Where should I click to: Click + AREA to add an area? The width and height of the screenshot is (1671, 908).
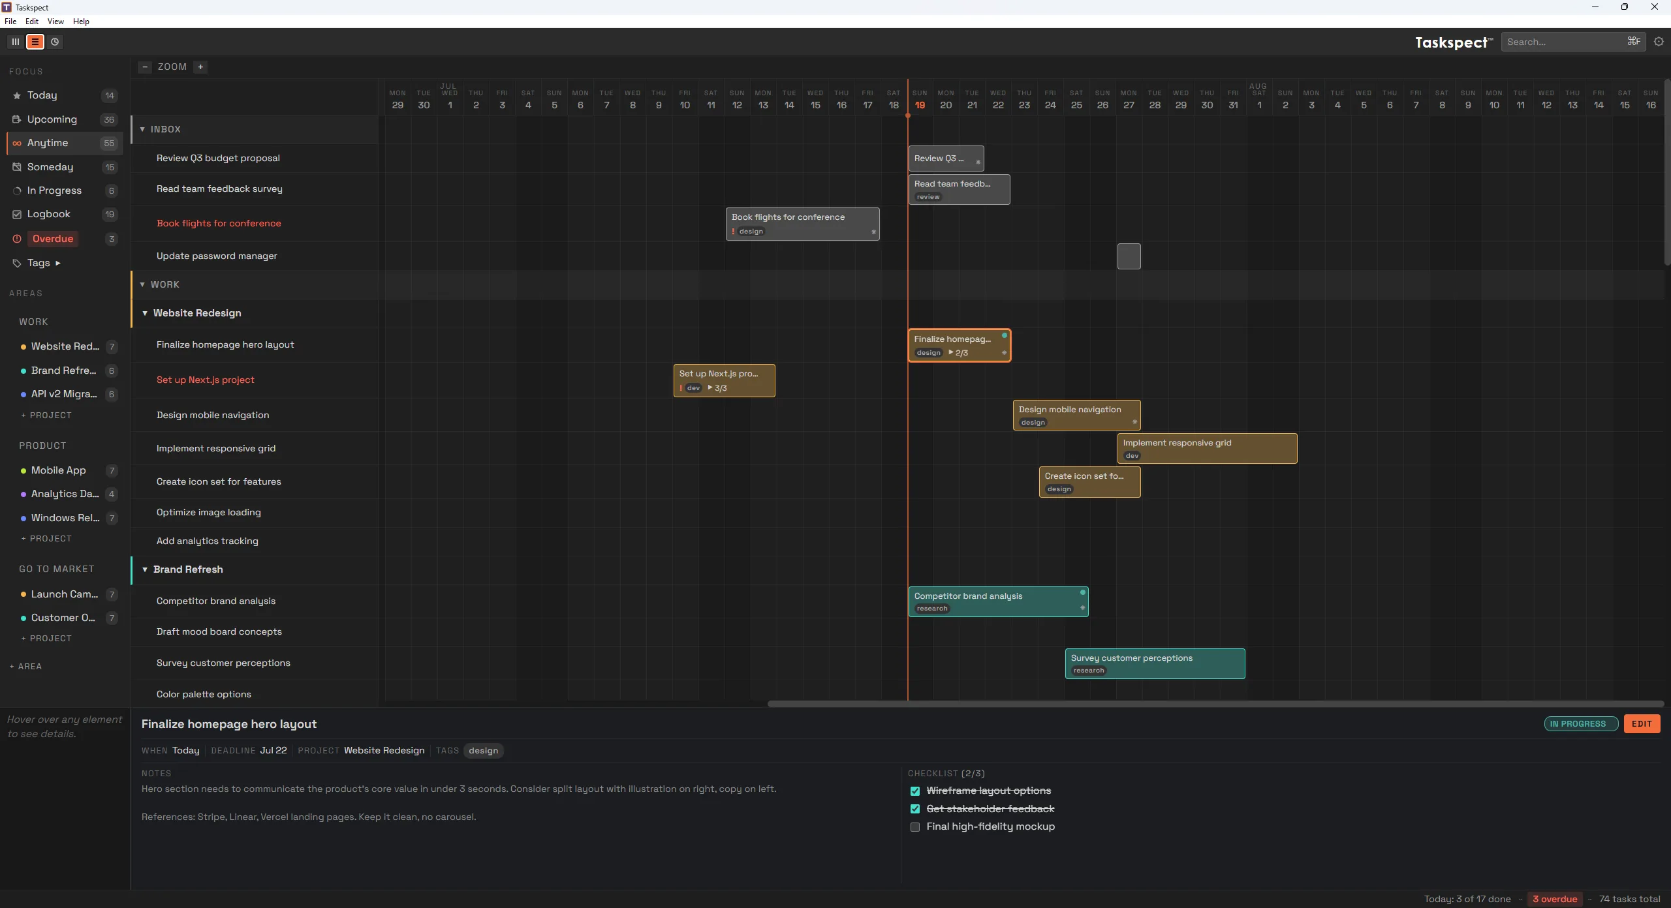(26, 667)
